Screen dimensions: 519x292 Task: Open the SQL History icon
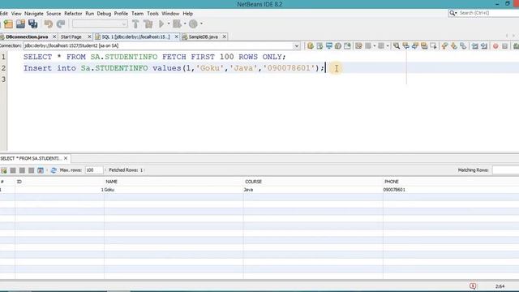[338, 46]
